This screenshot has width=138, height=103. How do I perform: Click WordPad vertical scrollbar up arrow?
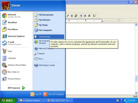coord(136,25)
